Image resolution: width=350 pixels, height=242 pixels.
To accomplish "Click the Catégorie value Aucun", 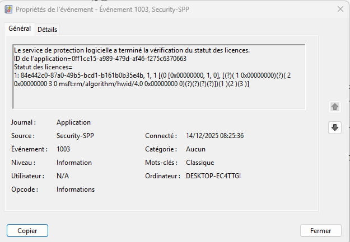I will tap(195, 149).
